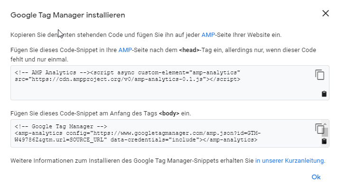Click the scroll-up arrow in body snippet
Screen dimensions: 338x184
click(325, 124)
